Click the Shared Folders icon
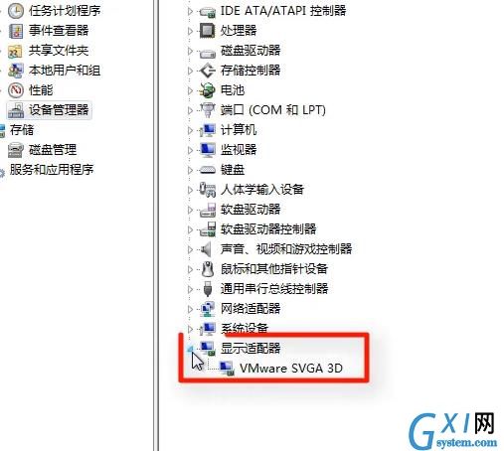This screenshot has width=504, height=451. (15, 51)
